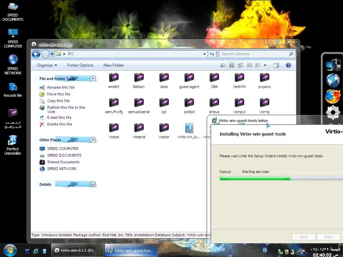Click Delete this file
Screen dimensions: 343x257
60,124
